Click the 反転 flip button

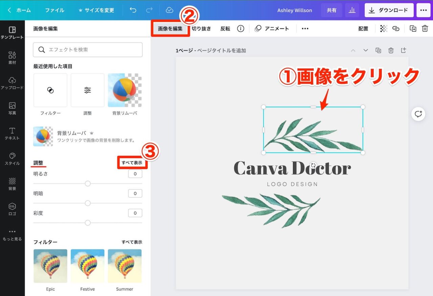225,29
